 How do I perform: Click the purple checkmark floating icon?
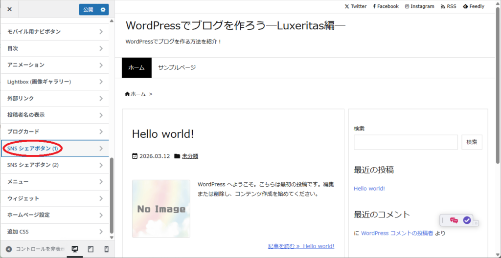[x=467, y=220]
